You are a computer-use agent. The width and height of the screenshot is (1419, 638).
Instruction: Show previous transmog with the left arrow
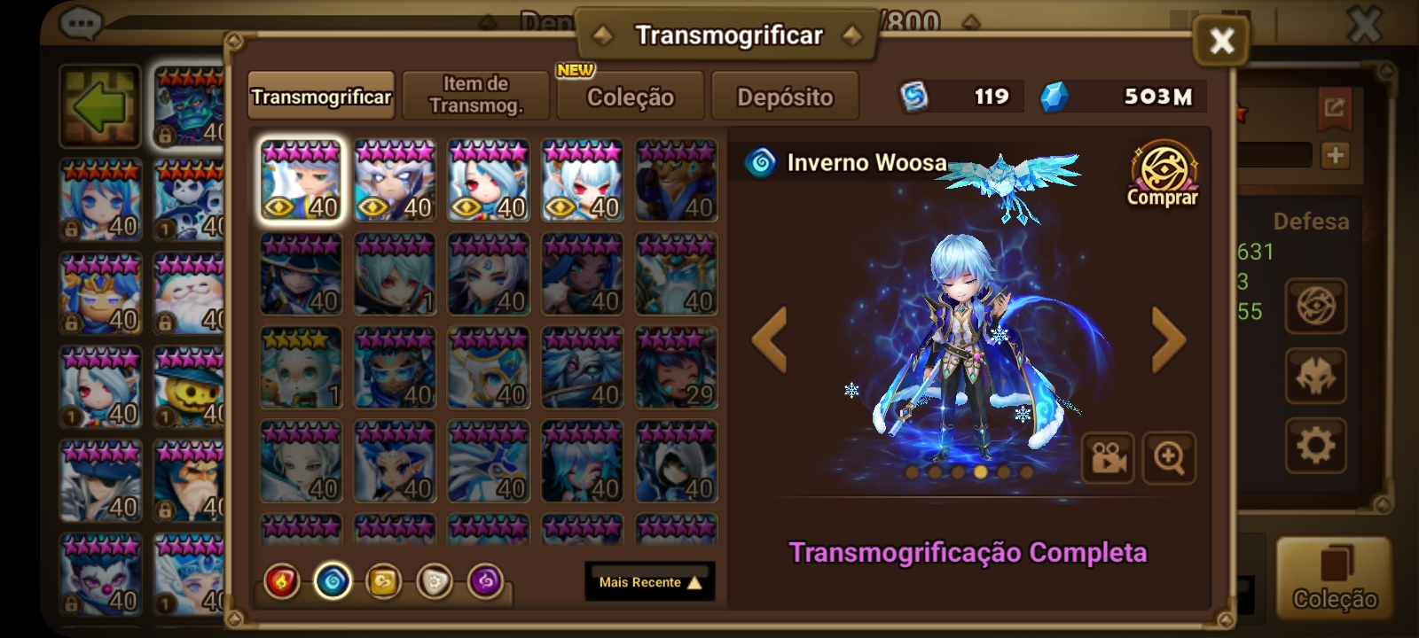tap(769, 339)
